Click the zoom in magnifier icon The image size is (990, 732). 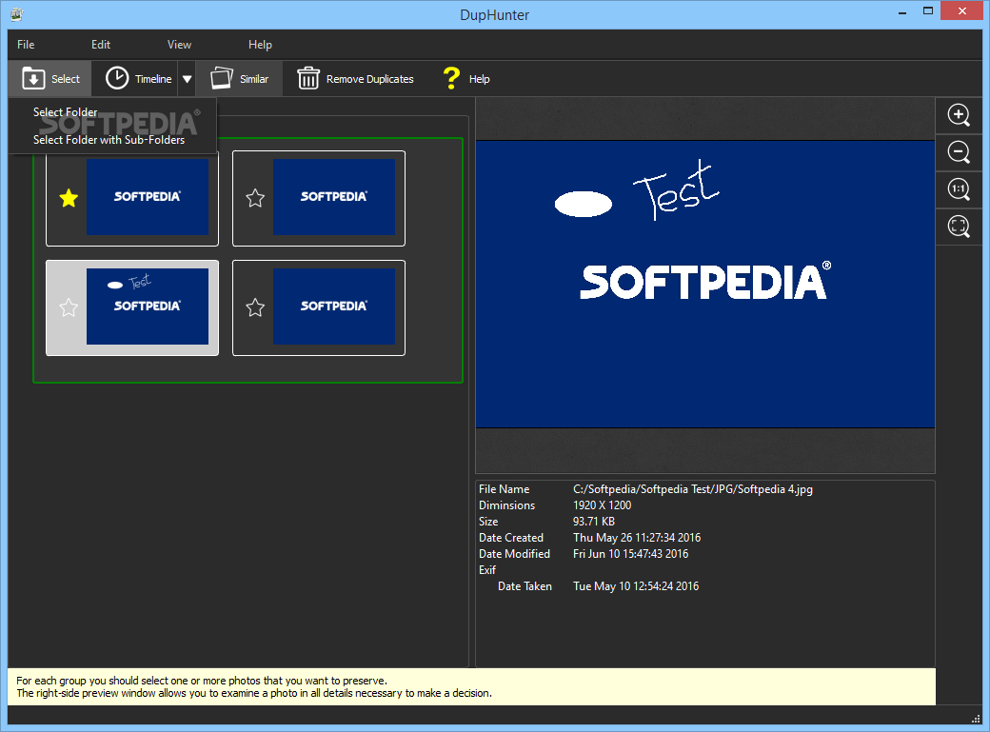(960, 115)
